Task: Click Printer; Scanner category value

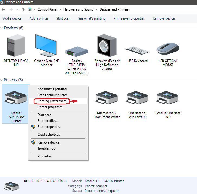Action: click(x=96, y=186)
